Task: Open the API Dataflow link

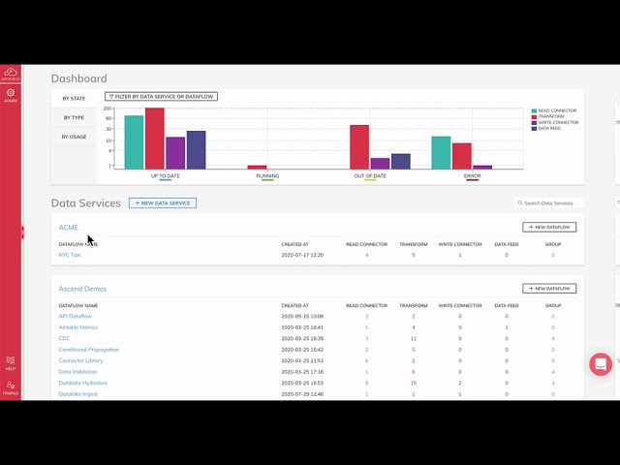Action: tap(76, 316)
